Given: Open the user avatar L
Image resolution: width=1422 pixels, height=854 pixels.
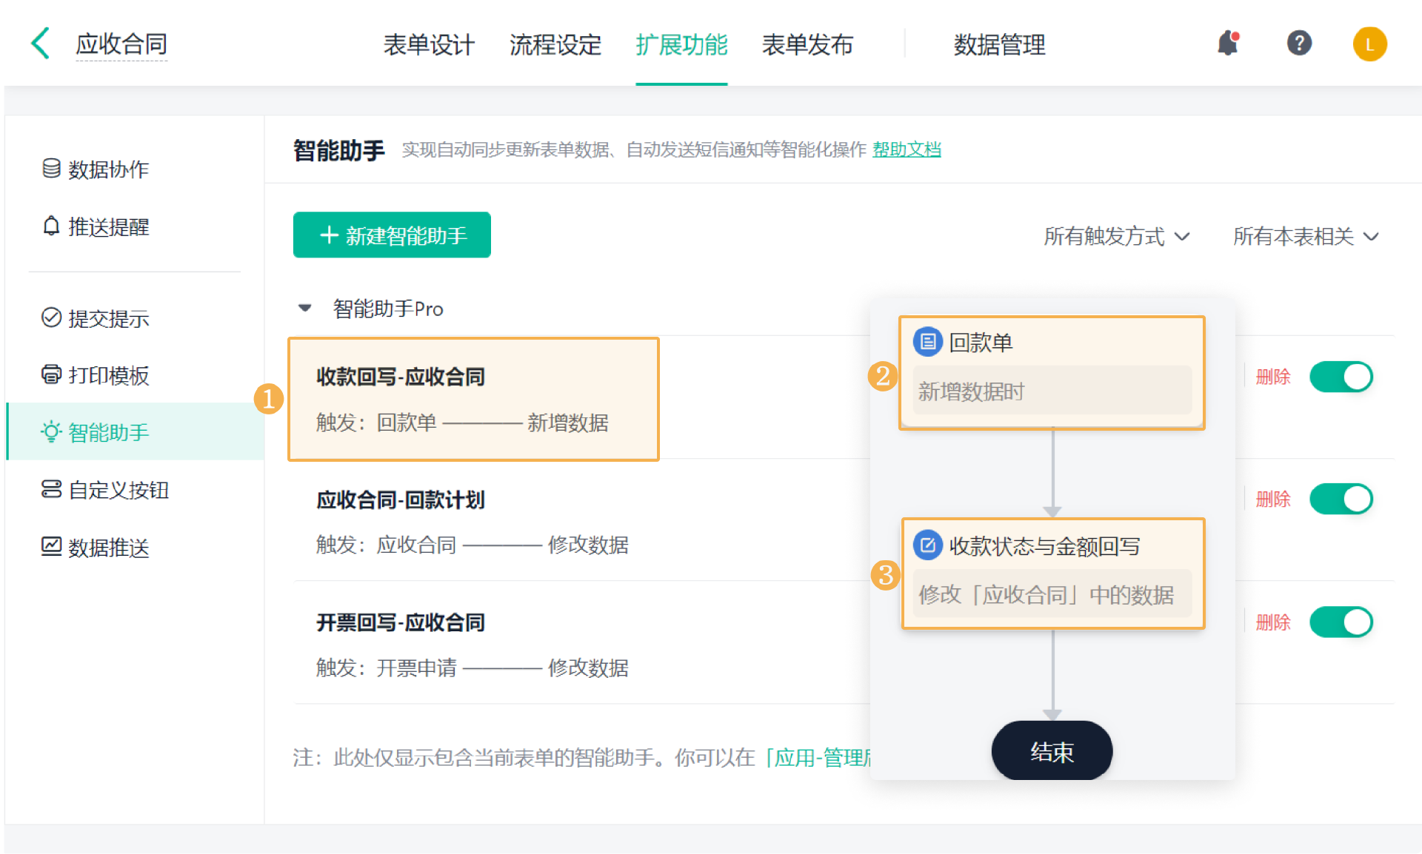Looking at the screenshot, I should 1369,44.
